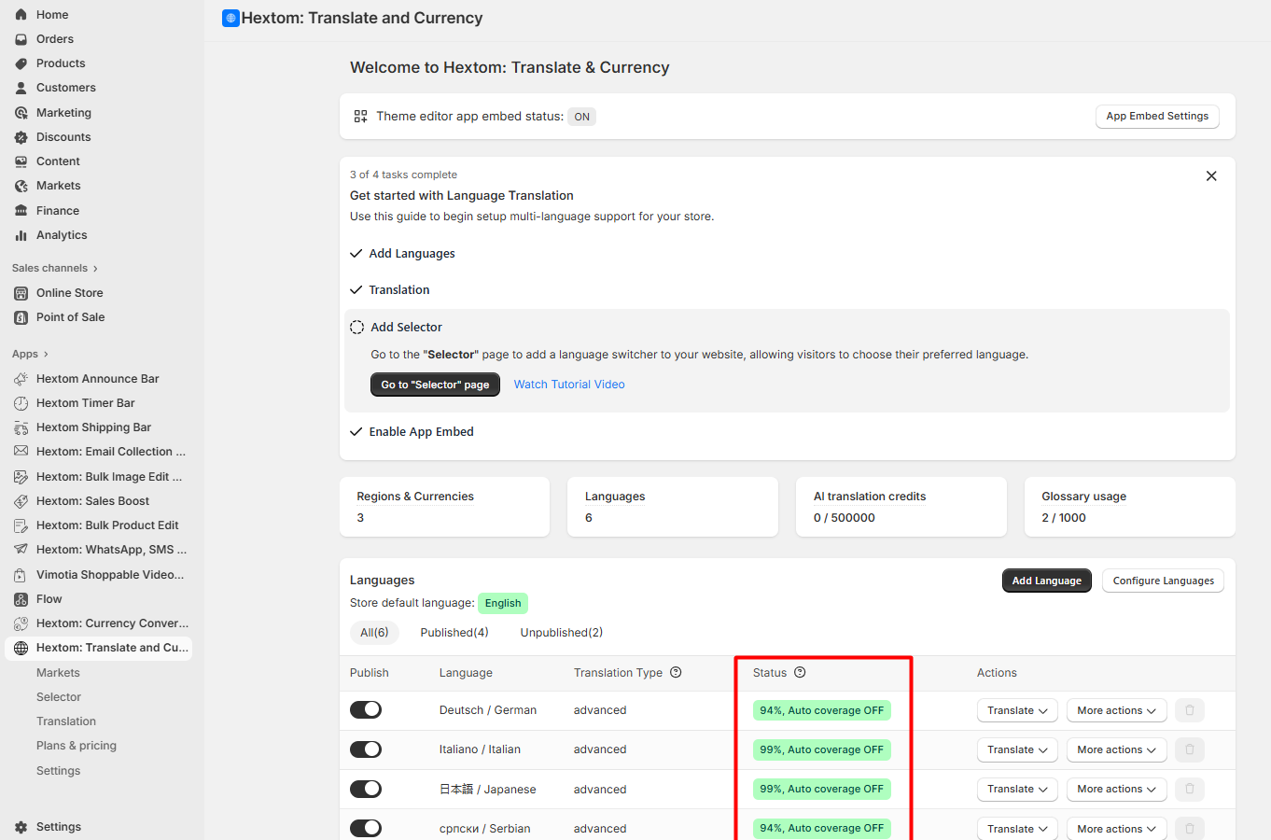Click the Marketing target icon
This screenshot has height=840, width=1271.
point(21,113)
